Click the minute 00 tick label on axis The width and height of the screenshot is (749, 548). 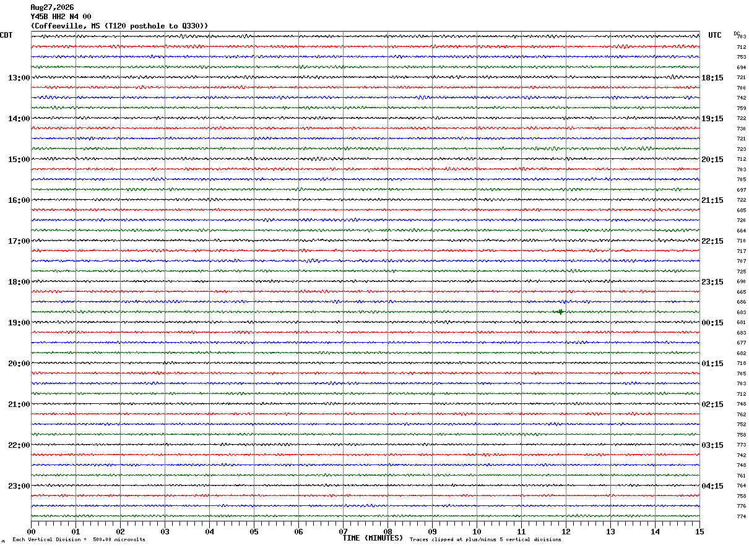tap(31, 531)
